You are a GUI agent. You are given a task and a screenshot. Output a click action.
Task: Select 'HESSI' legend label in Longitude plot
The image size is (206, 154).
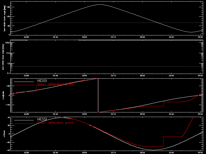pyautogui.click(x=42, y=81)
